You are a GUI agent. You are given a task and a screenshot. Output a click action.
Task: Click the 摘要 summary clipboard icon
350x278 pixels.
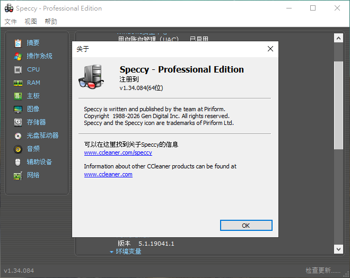pyautogui.click(x=18, y=43)
